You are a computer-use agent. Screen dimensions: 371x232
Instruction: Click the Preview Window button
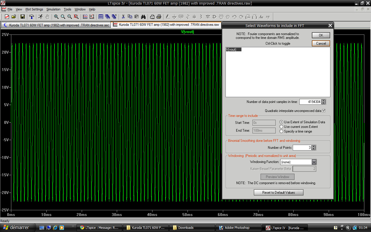(x=277, y=177)
